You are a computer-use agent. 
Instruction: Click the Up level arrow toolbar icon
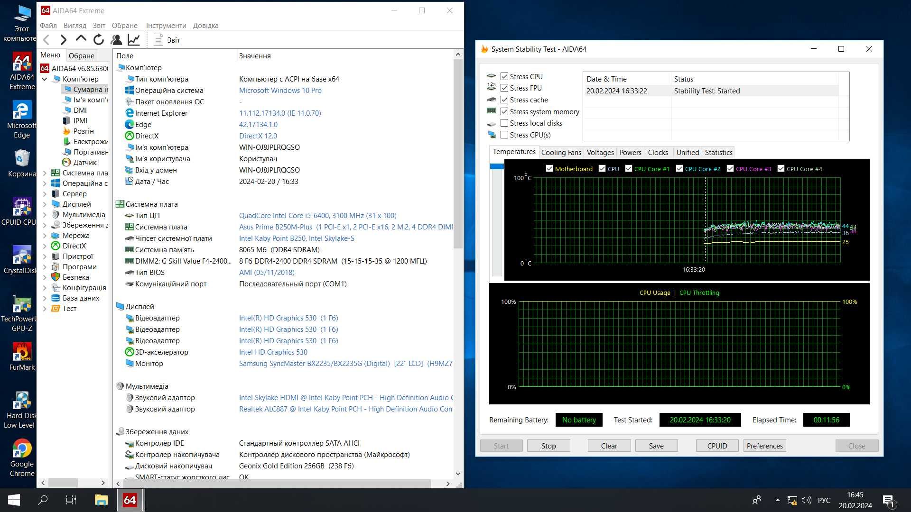point(81,39)
